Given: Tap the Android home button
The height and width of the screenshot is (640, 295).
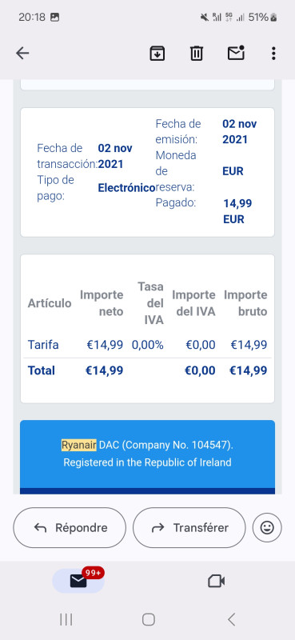Looking at the screenshot, I should click(x=149, y=619).
